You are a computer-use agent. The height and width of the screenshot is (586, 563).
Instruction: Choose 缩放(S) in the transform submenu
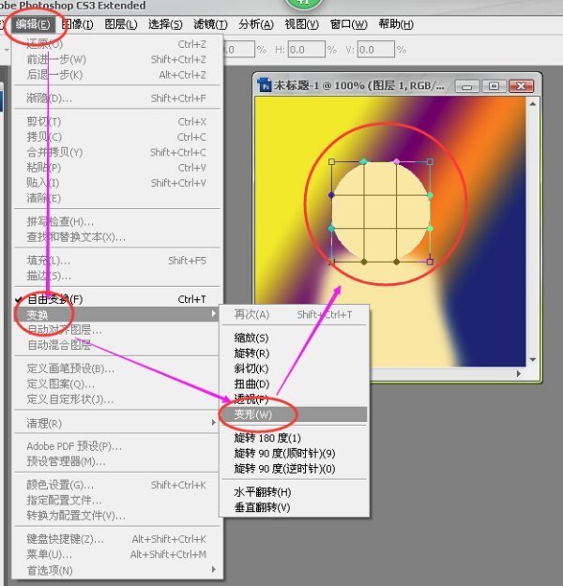click(251, 338)
